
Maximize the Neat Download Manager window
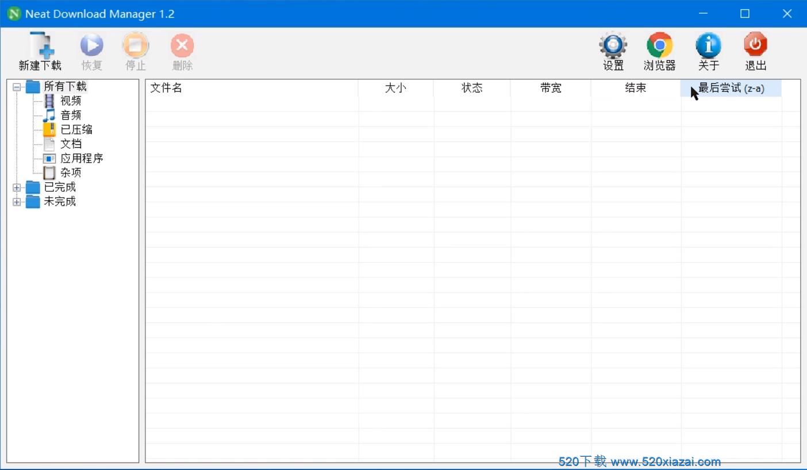(745, 14)
